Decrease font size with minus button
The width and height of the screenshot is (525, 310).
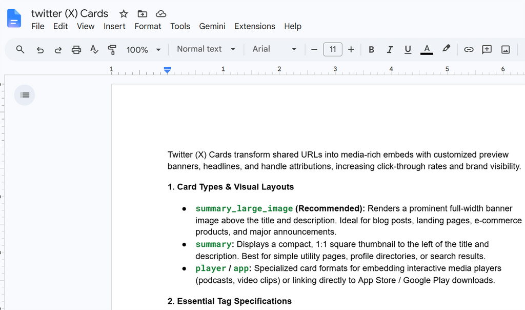tap(314, 50)
